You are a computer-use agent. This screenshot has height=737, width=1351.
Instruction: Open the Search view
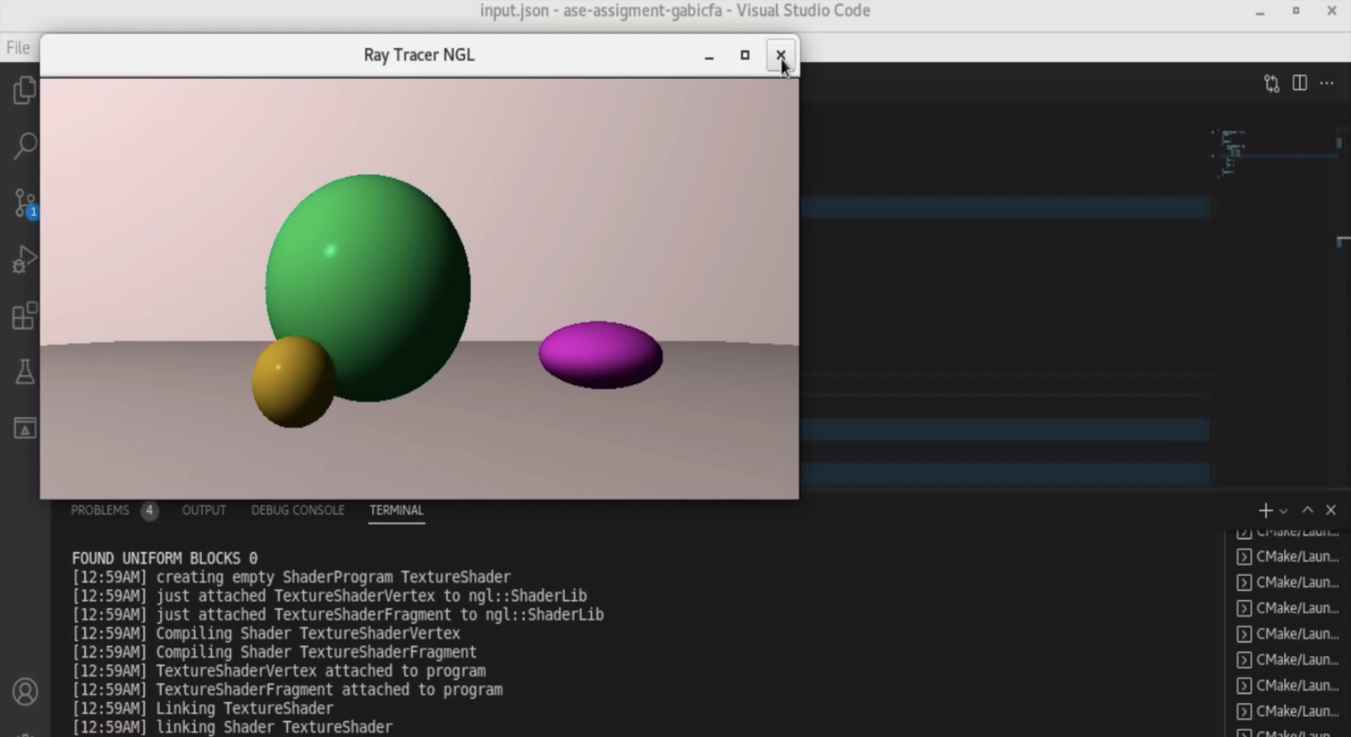pos(24,145)
